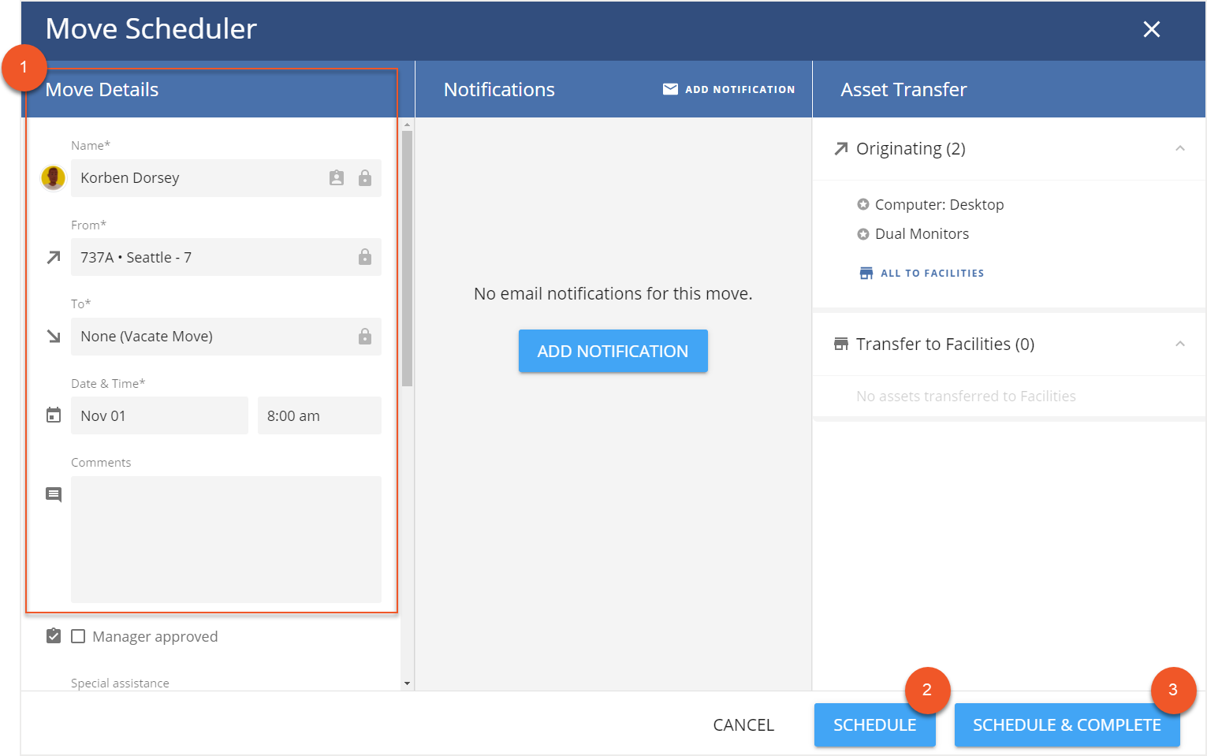Open the 8:00 am time picker
Viewport: 1207px width, 756px height.
pos(319,415)
